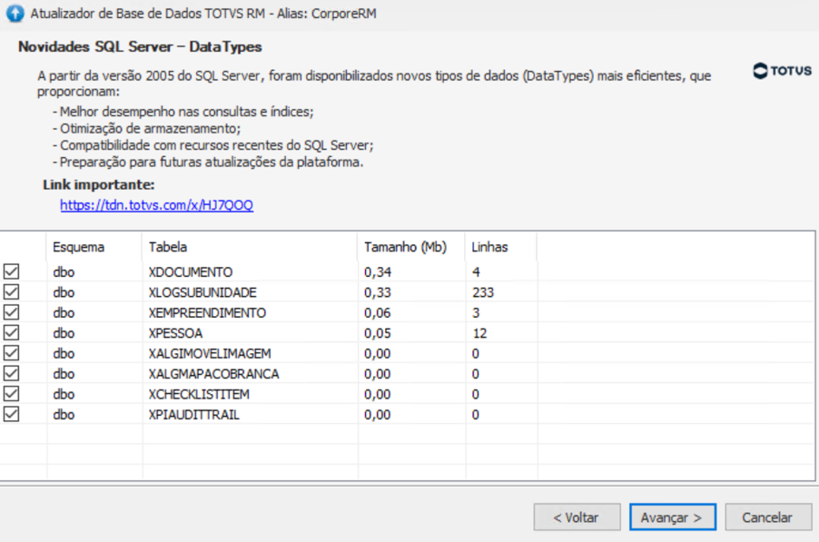Screen dimensions: 819x542
Task: Click the 0,05 size value
Action: click(378, 333)
